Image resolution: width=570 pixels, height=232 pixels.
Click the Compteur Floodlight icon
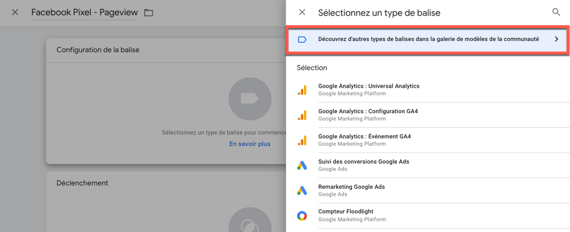point(302,215)
